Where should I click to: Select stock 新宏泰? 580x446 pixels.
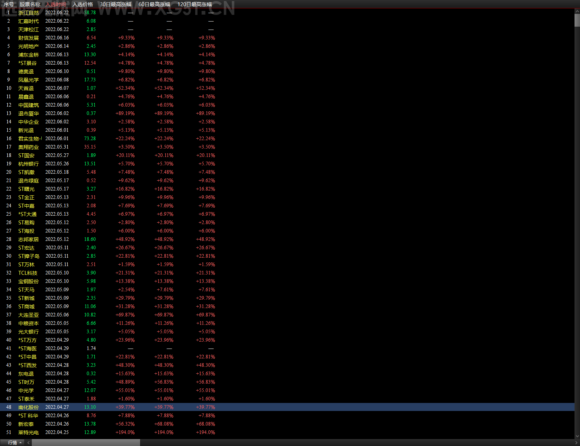[x=26, y=424]
